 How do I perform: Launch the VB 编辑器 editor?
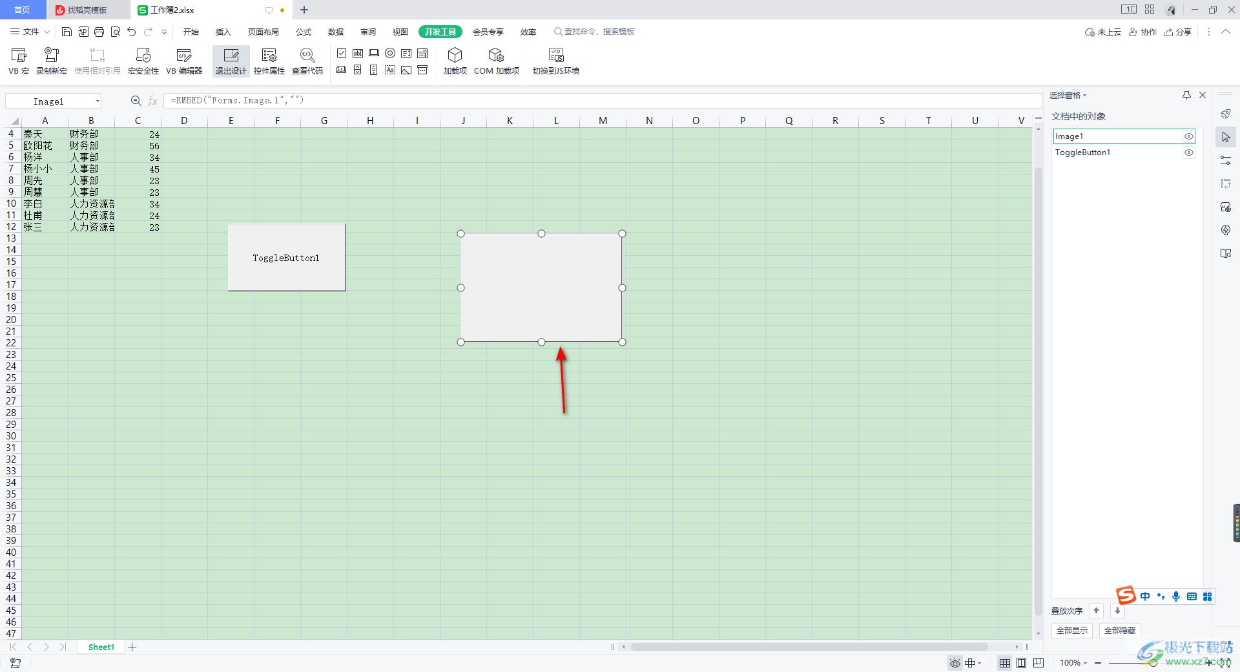(x=184, y=61)
